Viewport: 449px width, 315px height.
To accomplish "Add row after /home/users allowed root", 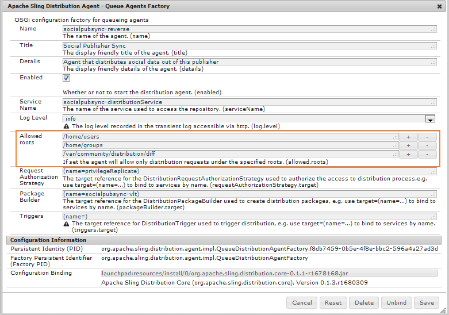I will tap(408, 137).
